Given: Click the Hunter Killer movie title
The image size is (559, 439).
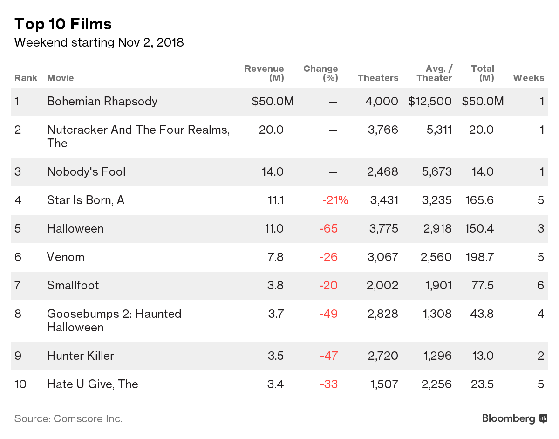Looking at the screenshot, I should click(x=81, y=356).
